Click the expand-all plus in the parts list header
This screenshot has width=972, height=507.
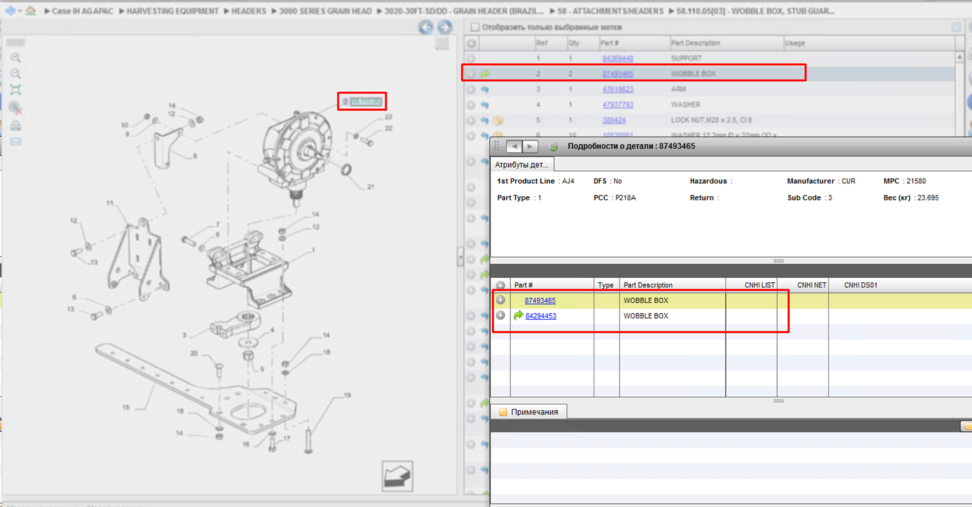click(471, 43)
